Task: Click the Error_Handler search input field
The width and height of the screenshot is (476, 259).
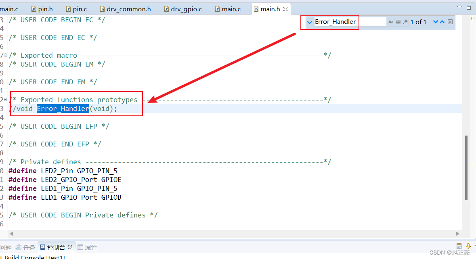Action: pos(350,22)
